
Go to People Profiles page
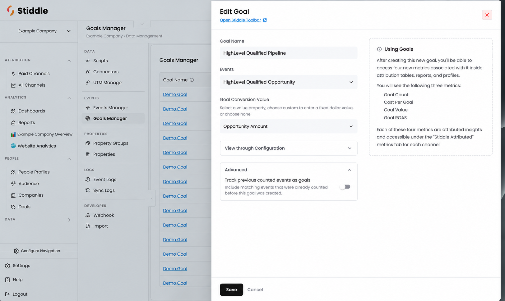pos(34,172)
